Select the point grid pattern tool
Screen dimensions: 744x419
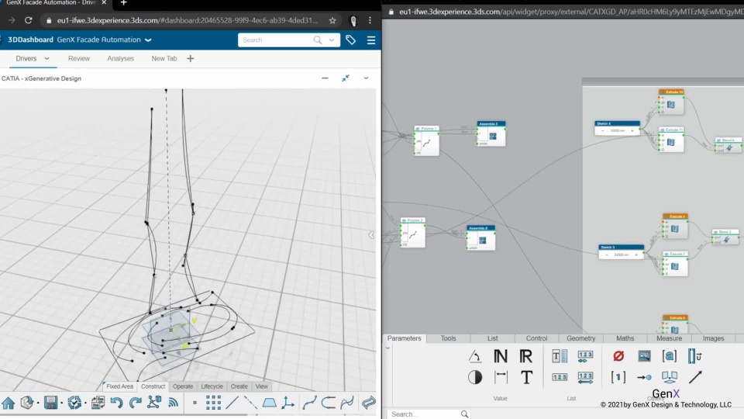[x=213, y=403]
